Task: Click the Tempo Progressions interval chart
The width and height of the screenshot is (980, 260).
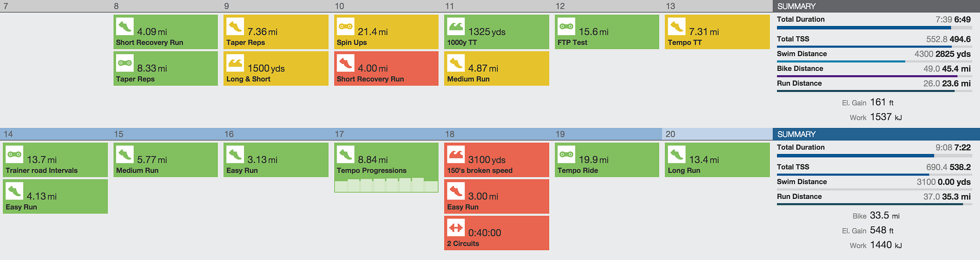Action: pos(386,185)
